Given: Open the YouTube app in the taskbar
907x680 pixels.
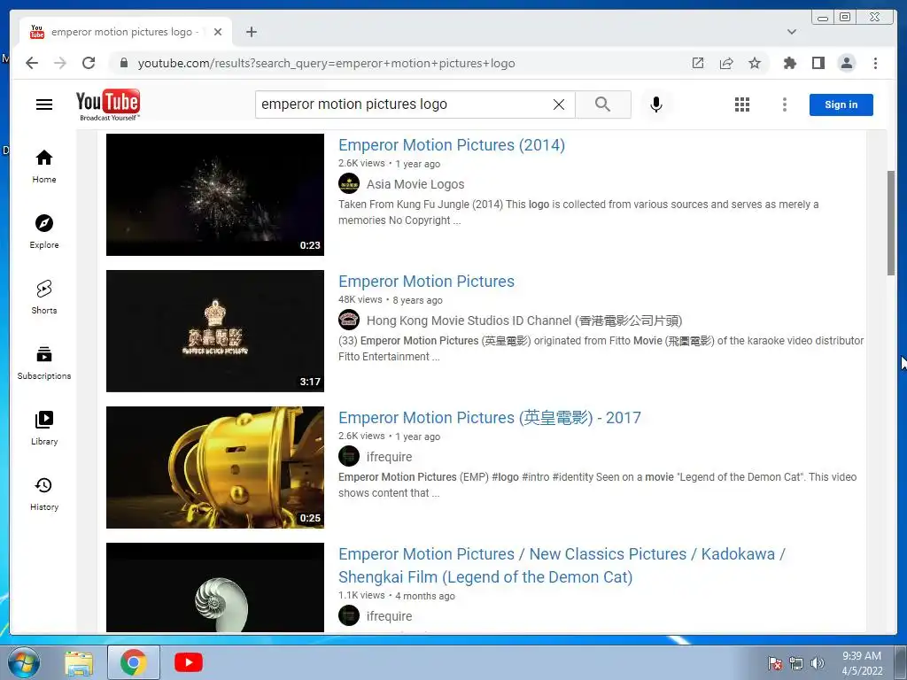Looking at the screenshot, I should [x=189, y=662].
